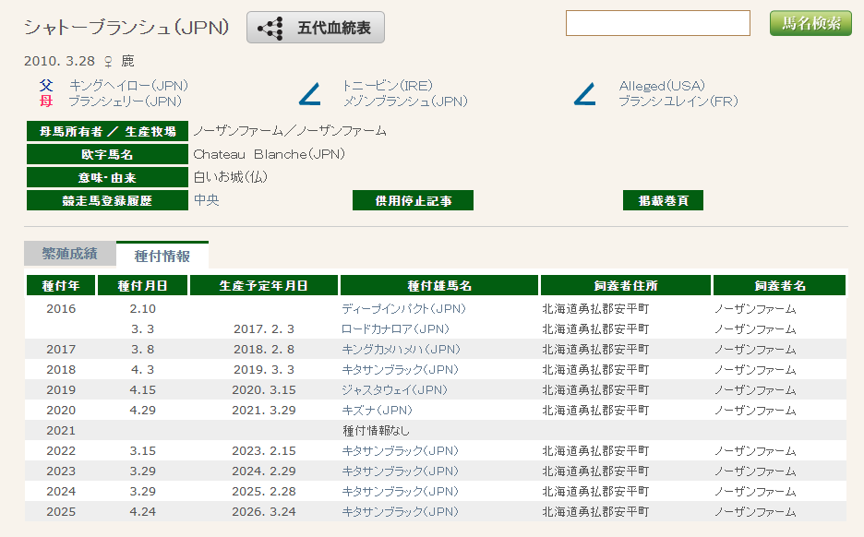The width and height of the screenshot is (864, 537).
Task: Click the 欧字馬名 label
Action: tap(107, 154)
